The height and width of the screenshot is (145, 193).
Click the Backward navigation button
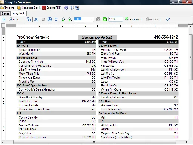[x=133, y=19]
